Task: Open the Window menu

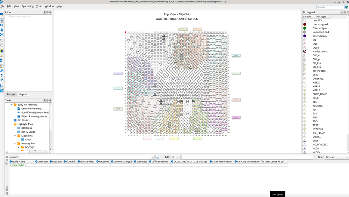Action: coord(49,6)
